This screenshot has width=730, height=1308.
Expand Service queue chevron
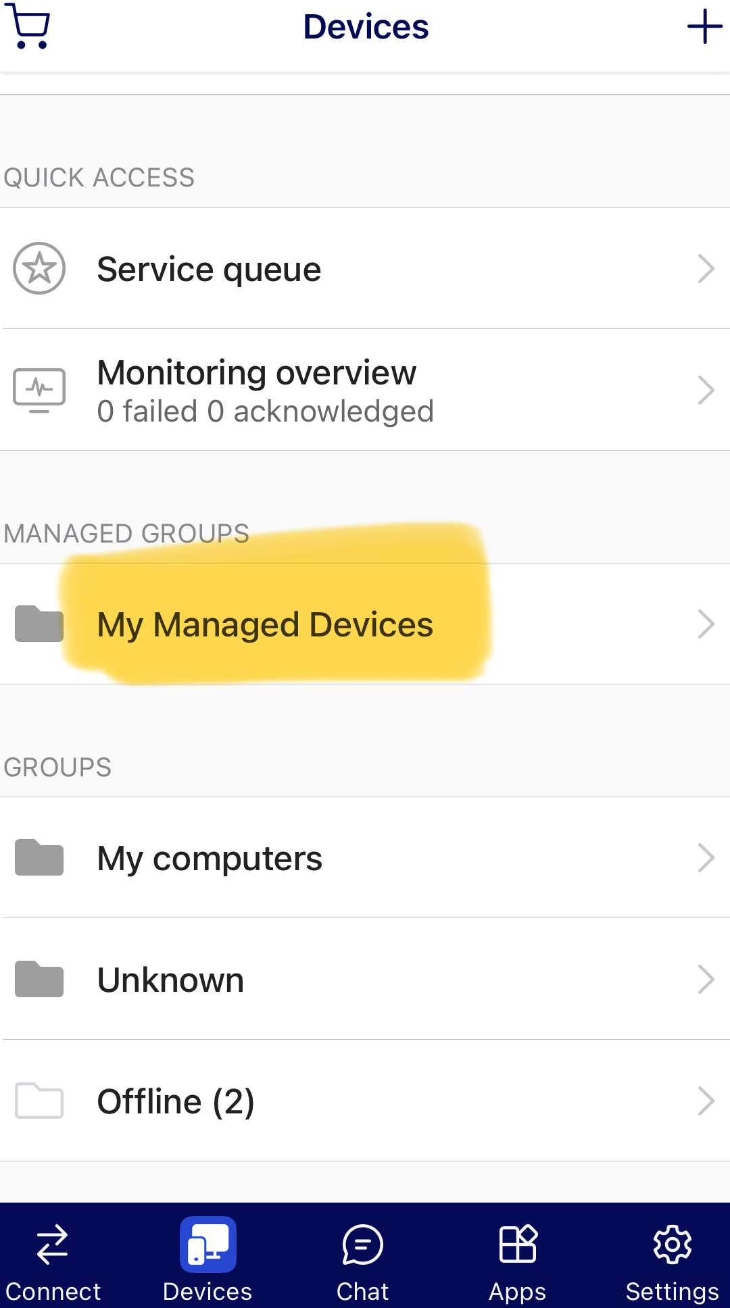pos(706,268)
